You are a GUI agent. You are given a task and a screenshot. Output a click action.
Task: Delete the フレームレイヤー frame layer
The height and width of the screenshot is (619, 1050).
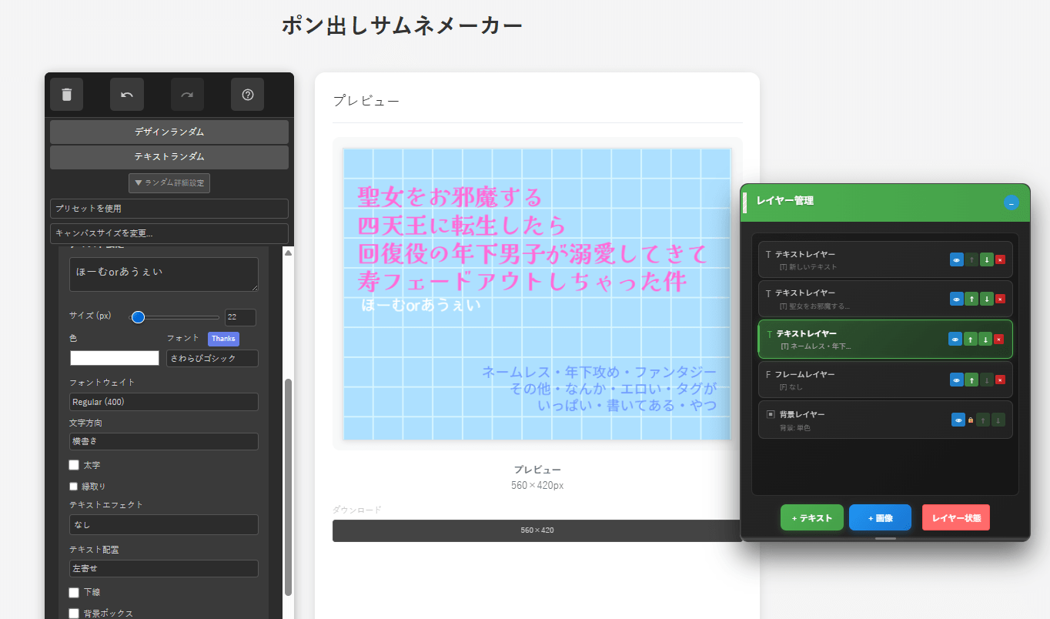click(1000, 380)
